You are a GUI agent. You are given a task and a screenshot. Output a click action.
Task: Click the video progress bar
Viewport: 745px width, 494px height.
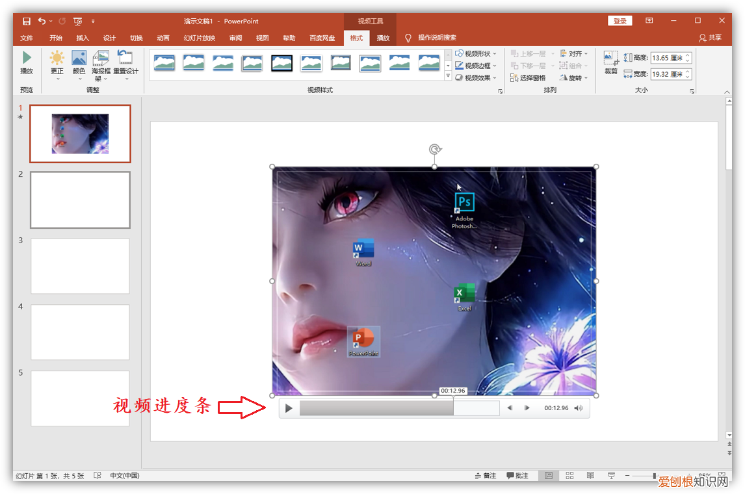pyautogui.click(x=399, y=408)
